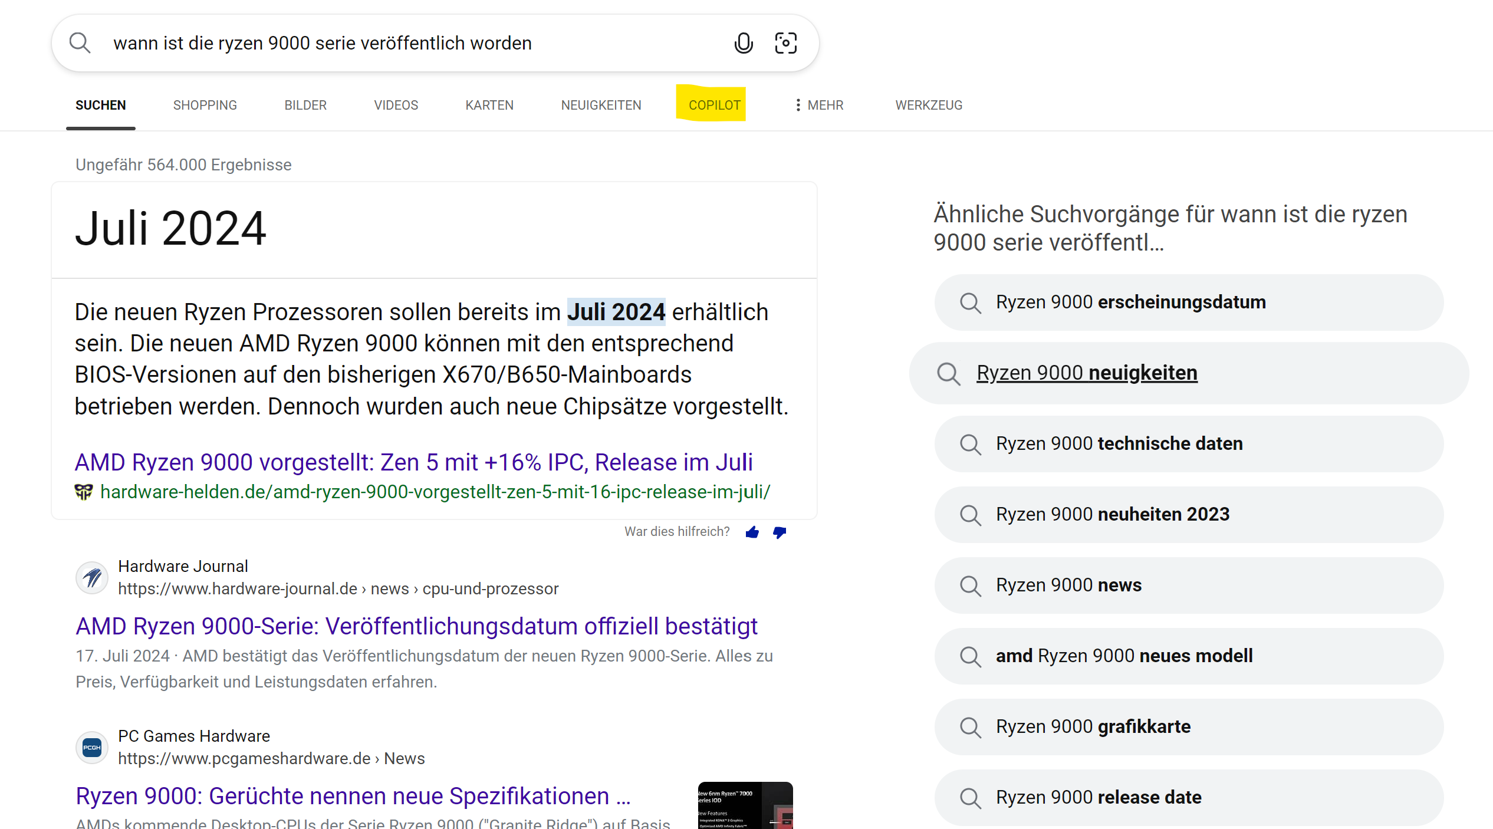
Task: Click the PC Games Hardware favicon
Action: [92, 747]
